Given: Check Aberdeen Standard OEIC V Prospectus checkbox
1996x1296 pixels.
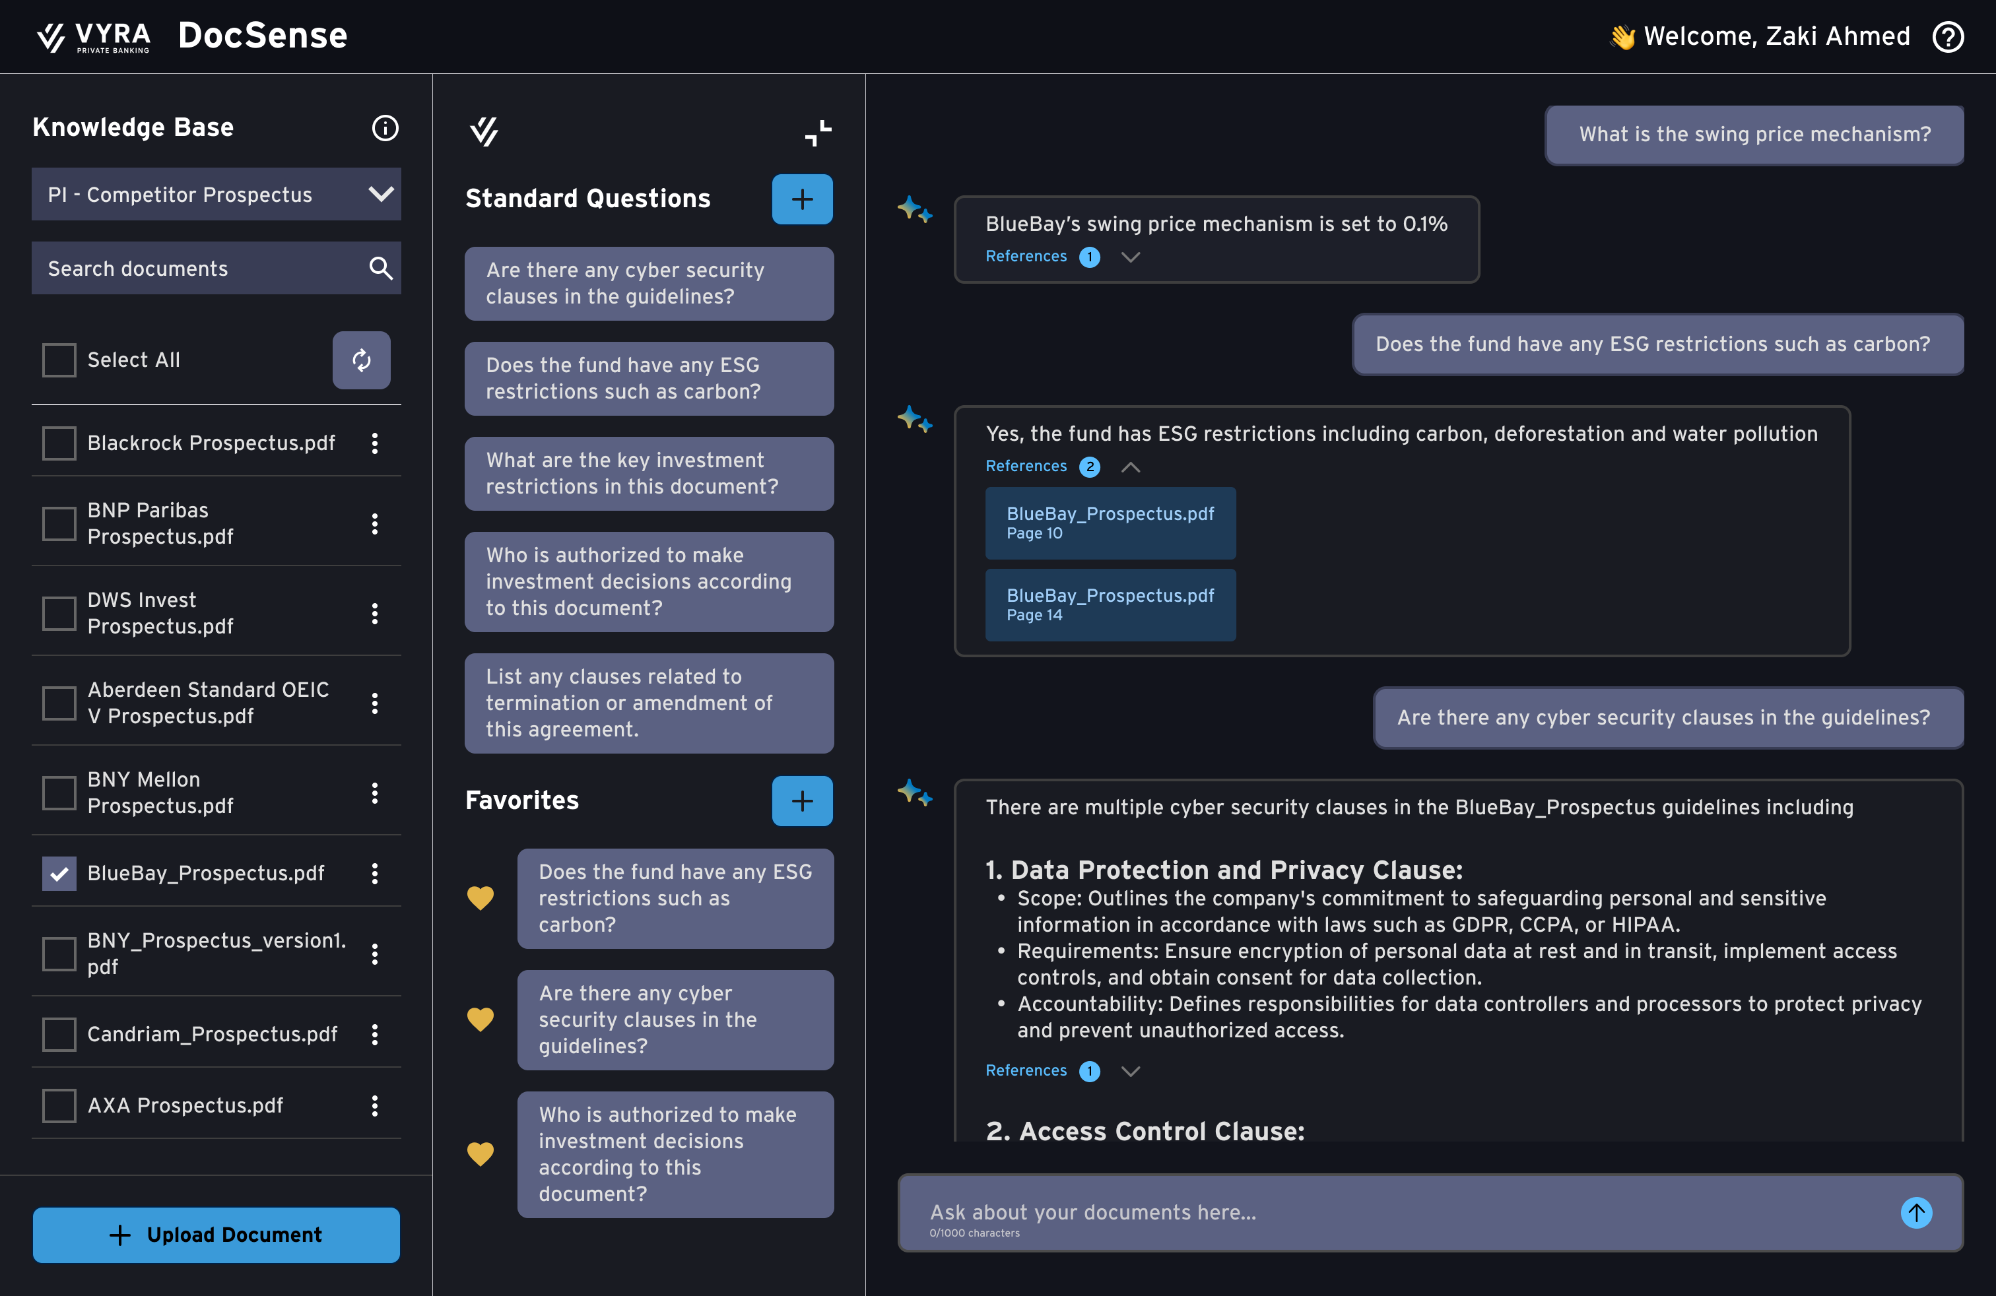Looking at the screenshot, I should point(59,703).
